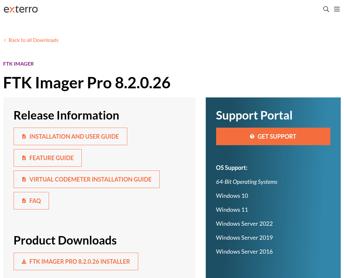Click the download icon on the installer button

24,261
